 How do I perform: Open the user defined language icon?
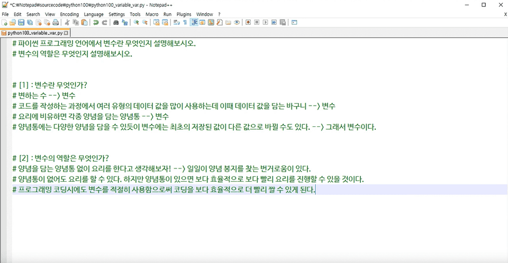(x=203, y=22)
